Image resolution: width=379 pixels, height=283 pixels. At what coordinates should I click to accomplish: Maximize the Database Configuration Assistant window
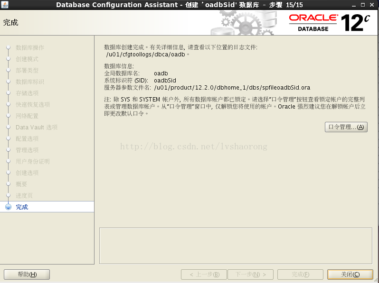coord(363,5)
